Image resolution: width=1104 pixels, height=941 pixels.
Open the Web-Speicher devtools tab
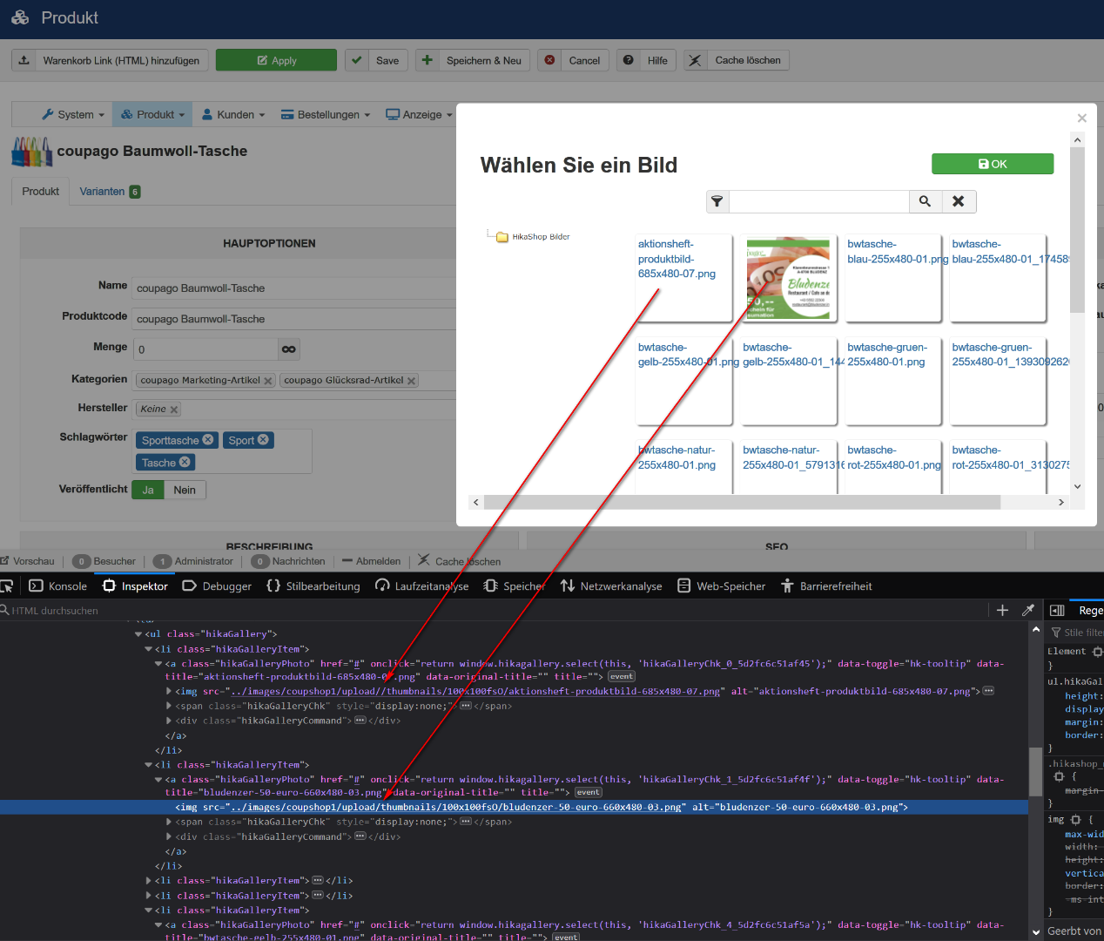point(722,586)
